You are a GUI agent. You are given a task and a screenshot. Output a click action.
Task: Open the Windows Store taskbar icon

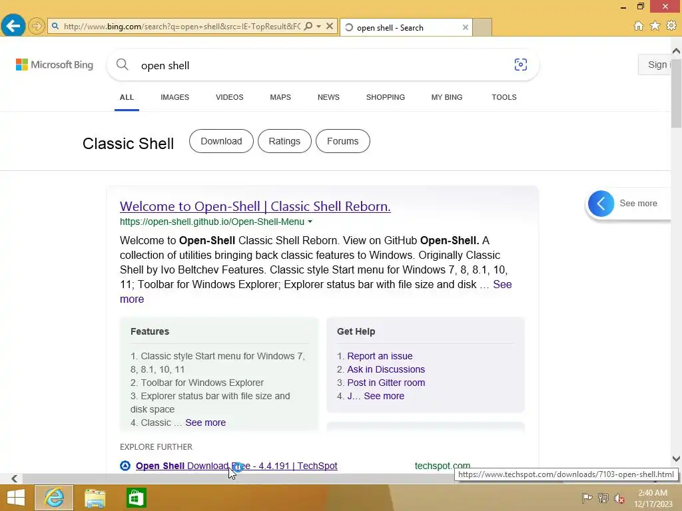pos(136,498)
